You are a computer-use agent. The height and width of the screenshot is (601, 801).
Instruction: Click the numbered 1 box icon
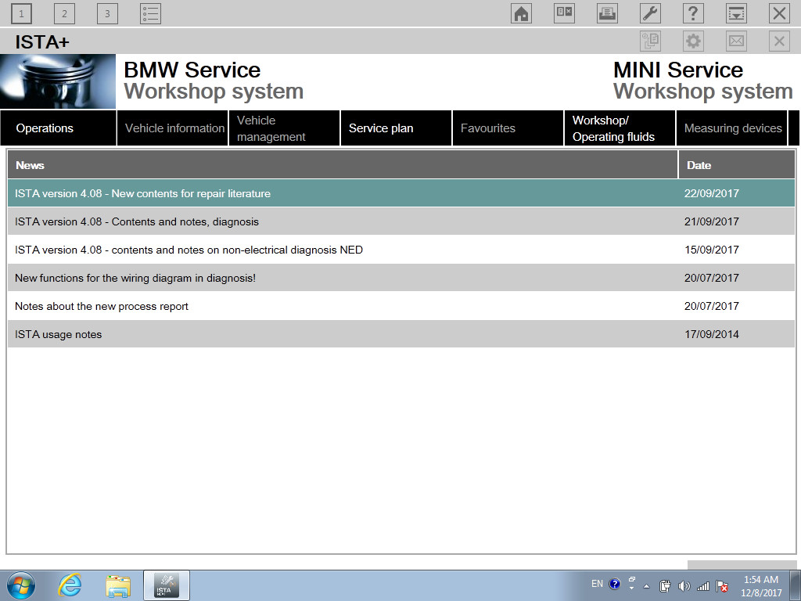[x=21, y=14]
